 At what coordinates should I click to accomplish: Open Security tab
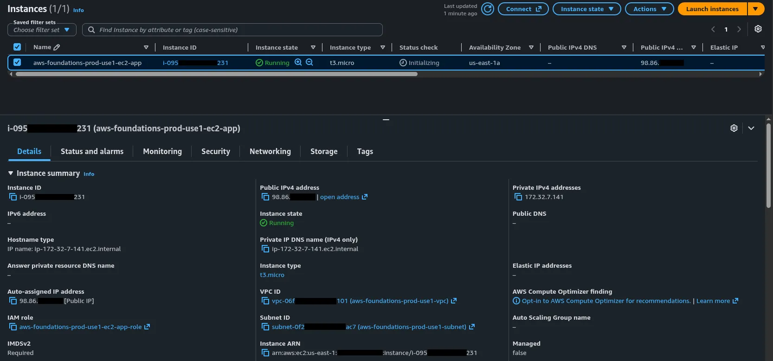pyautogui.click(x=216, y=151)
